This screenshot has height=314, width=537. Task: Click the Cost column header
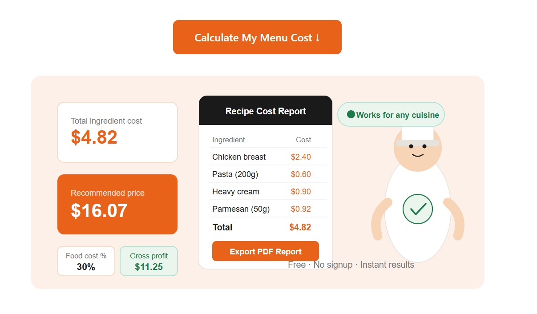pos(303,140)
